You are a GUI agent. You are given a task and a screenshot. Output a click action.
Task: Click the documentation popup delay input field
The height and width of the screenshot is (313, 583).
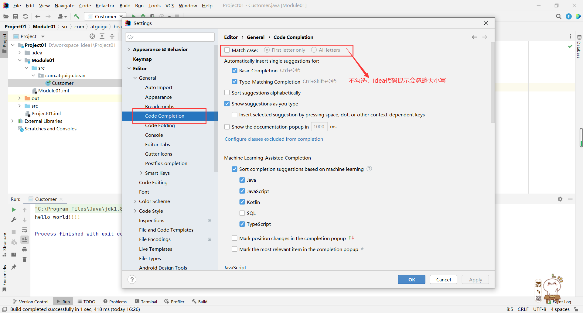pyautogui.click(x=319, y=126)
